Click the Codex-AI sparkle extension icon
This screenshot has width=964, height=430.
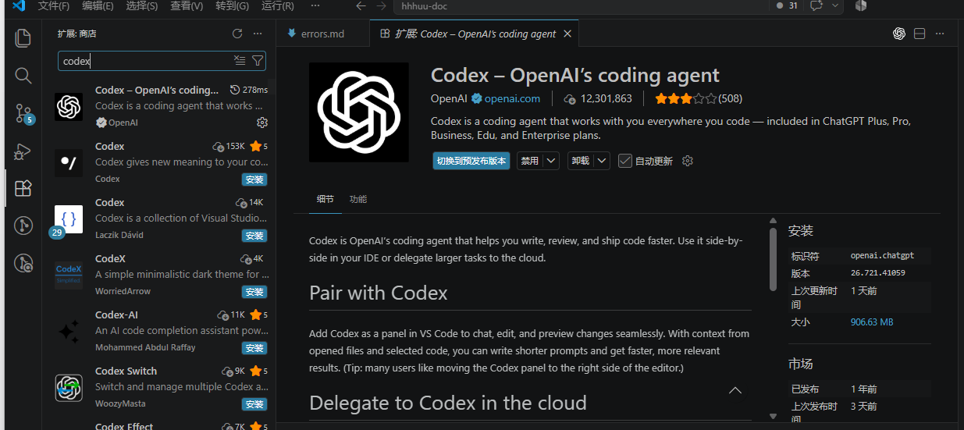click(69, 332)
